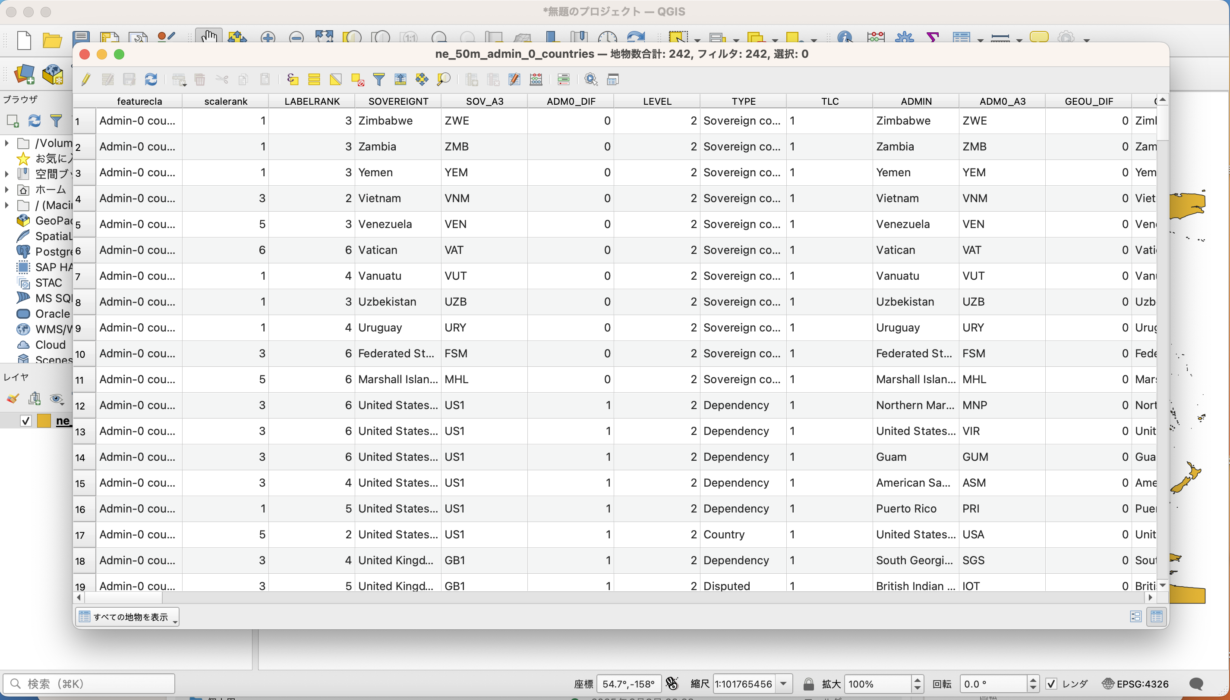
Task: Open the show all features dropdown
Action: (127, 617)
